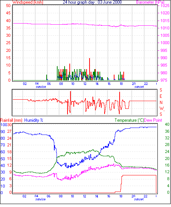Click the sunset label under bottom graph

tap(139, 199)
